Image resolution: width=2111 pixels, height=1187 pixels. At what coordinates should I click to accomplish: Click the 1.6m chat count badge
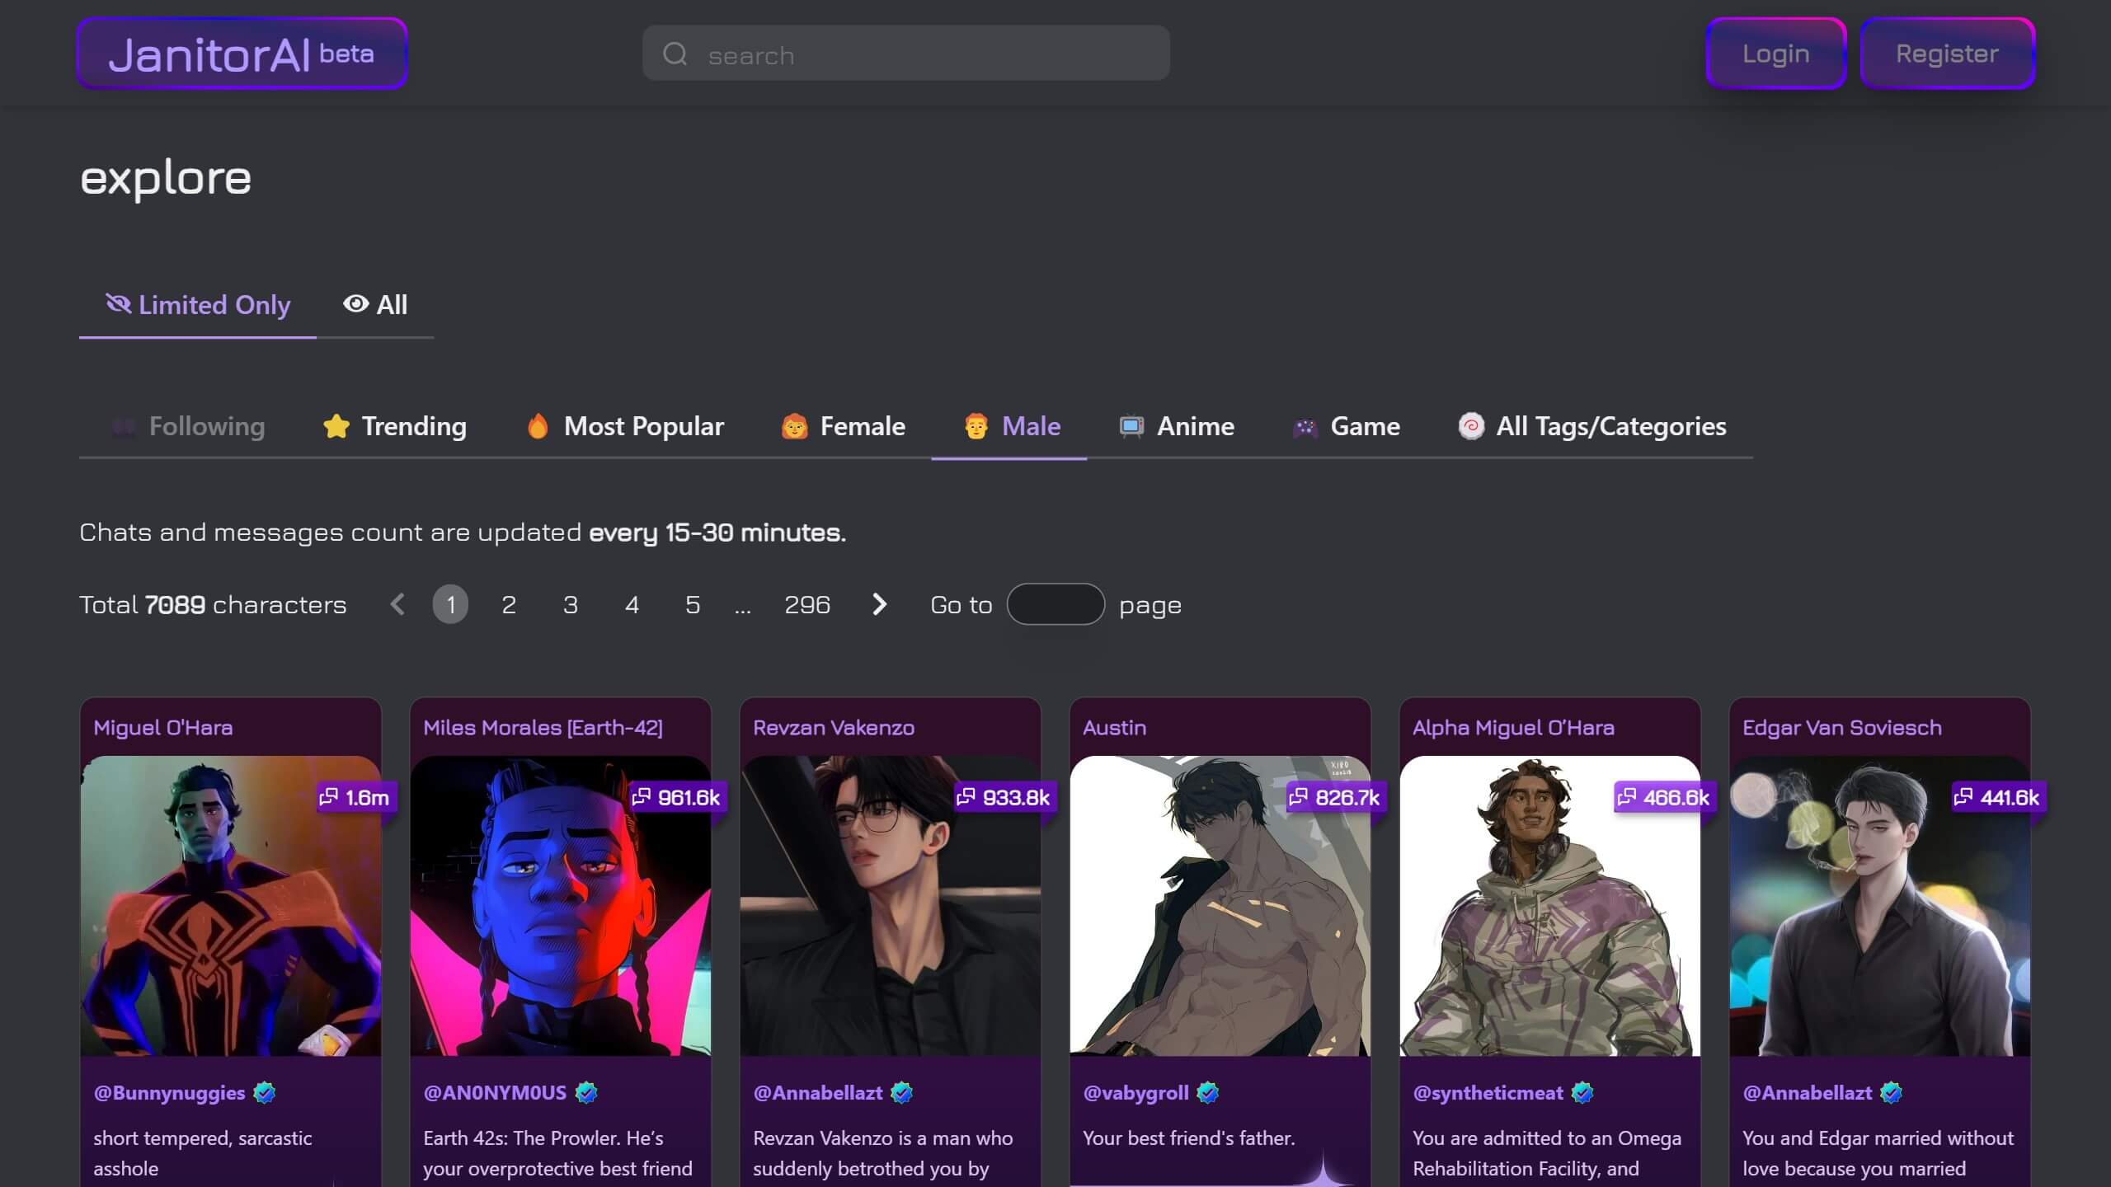point(355,797)
